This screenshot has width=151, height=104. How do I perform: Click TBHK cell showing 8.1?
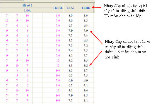point(86,100)
